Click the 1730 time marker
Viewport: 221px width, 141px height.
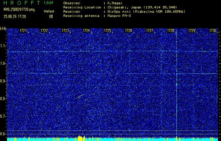pos(213,30)
